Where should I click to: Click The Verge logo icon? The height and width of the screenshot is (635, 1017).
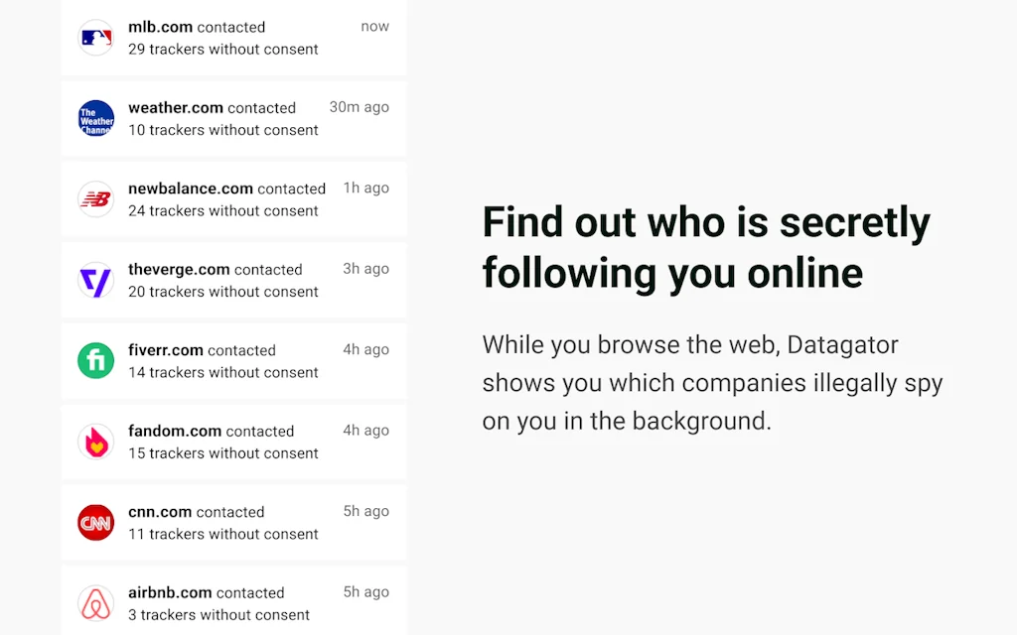coord(95,280)
